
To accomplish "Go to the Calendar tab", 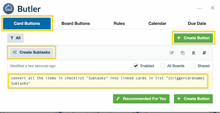I will (x=157, y=23).
